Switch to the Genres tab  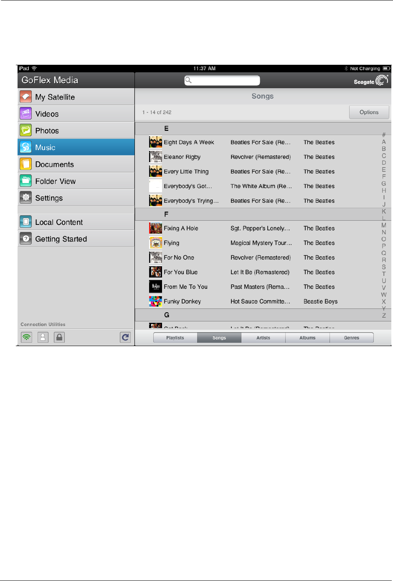tap(352, 338)
